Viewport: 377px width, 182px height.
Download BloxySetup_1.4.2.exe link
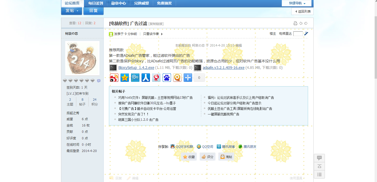pyautogui.click(x=136, y=68)
